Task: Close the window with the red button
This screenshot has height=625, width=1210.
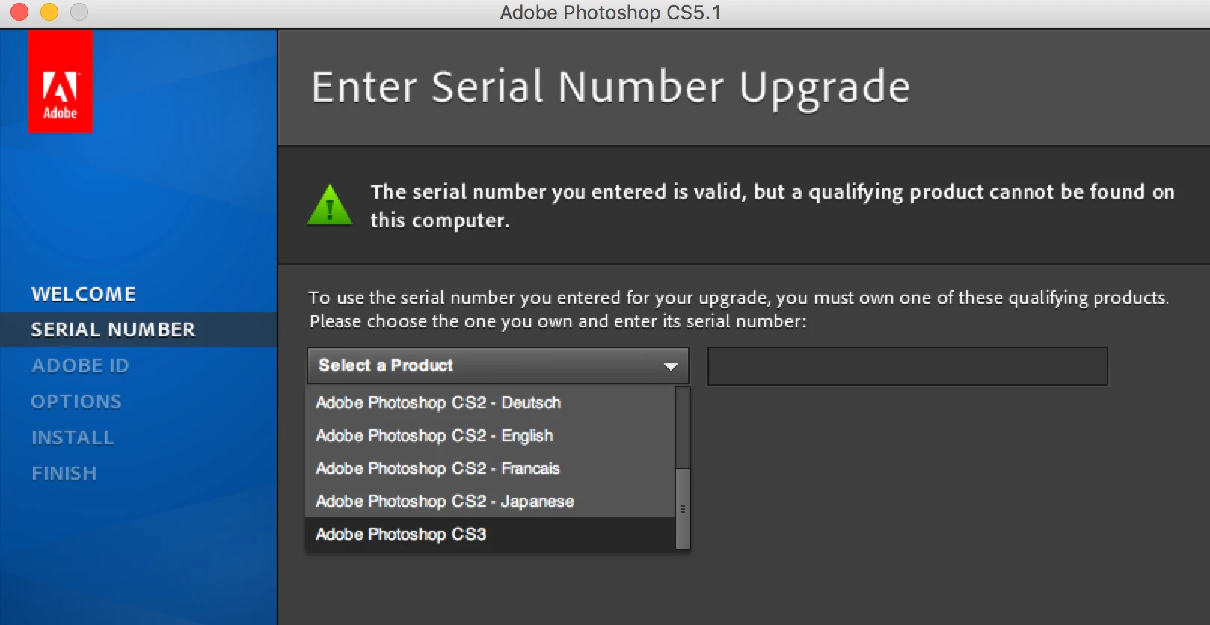Action: click(x=19, y=12)
